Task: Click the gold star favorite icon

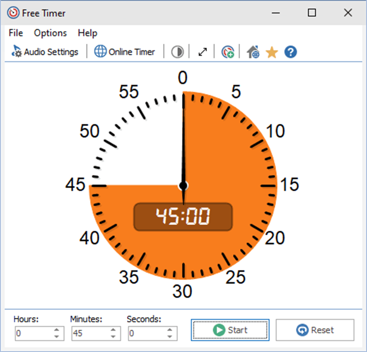Action: pos(272,52)
